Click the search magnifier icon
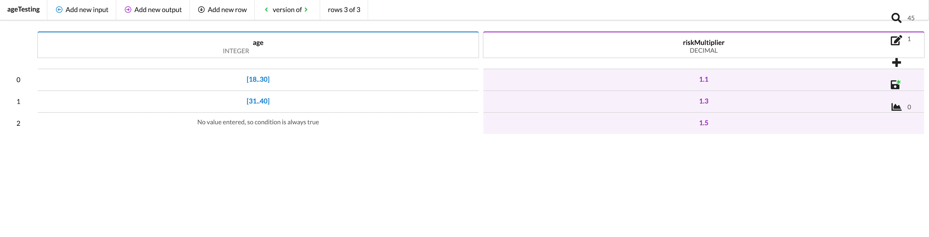This screenshot has height=237, width=929. coord(896,18)
